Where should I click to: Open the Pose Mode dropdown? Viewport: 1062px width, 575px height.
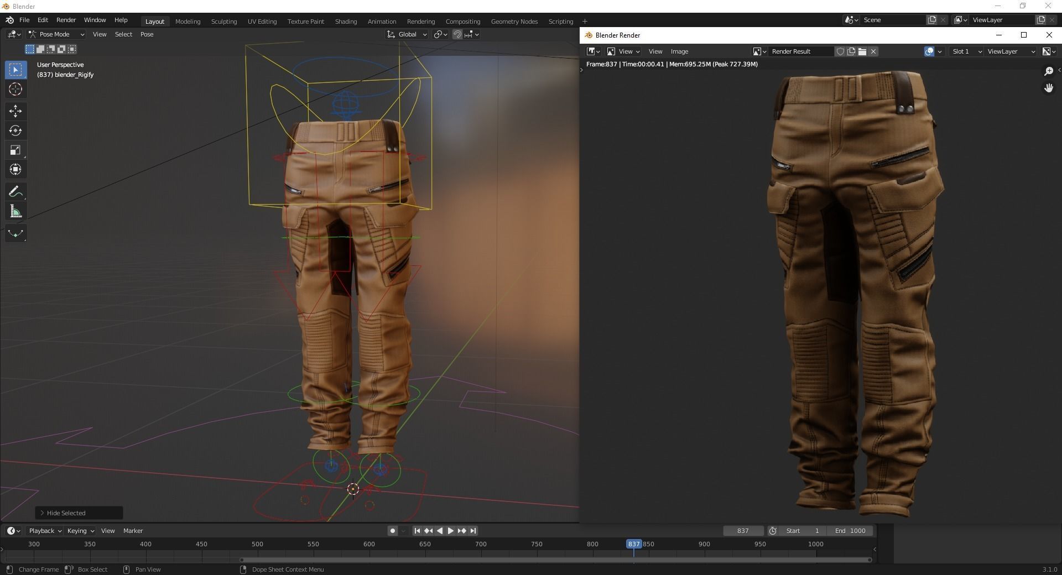(56, 34)
